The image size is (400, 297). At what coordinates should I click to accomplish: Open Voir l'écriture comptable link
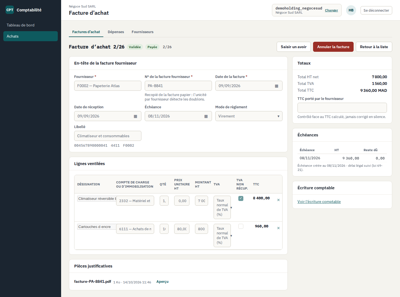319,202
